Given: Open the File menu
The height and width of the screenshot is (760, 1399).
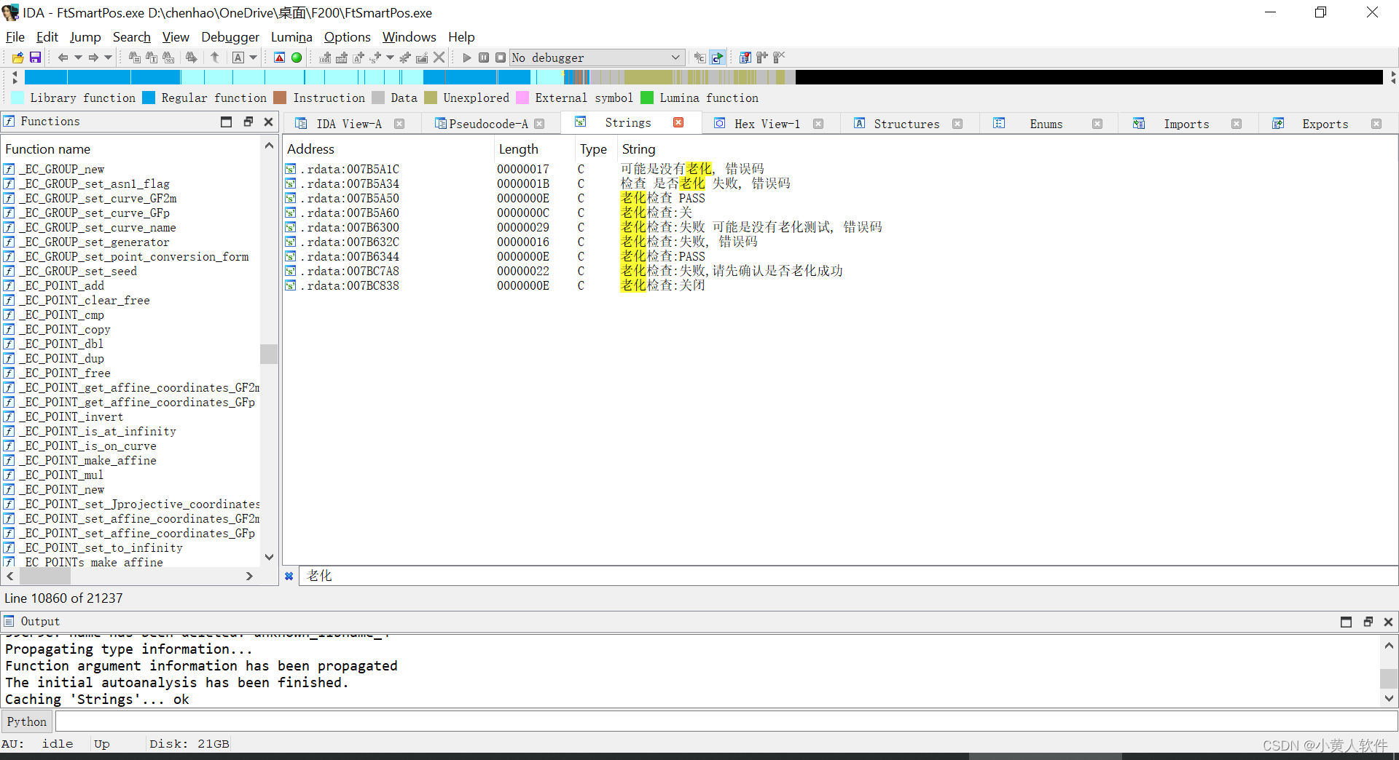Looking at the screenshot, I should tap(15, 37).
